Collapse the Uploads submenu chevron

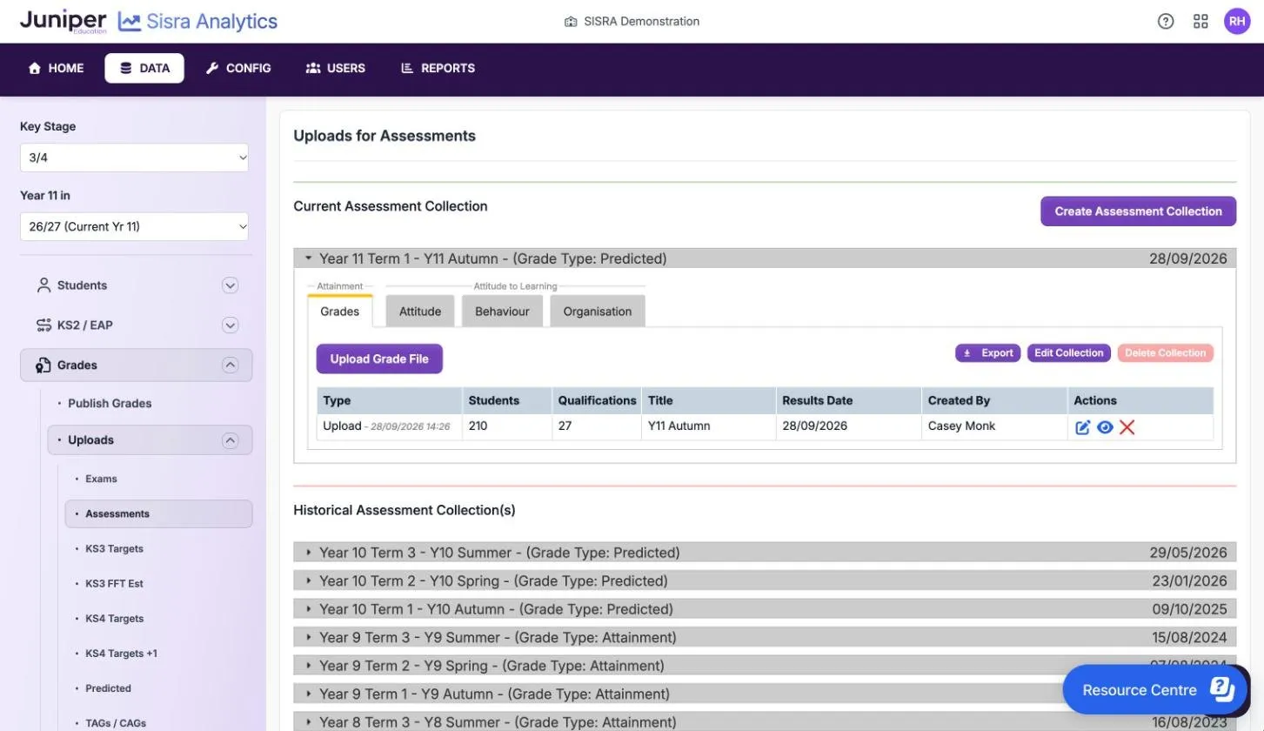pos(230,440)
